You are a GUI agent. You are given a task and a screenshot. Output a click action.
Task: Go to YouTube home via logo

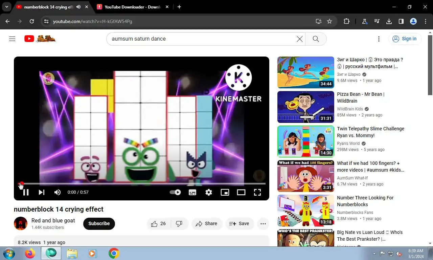tap(40, 39)
